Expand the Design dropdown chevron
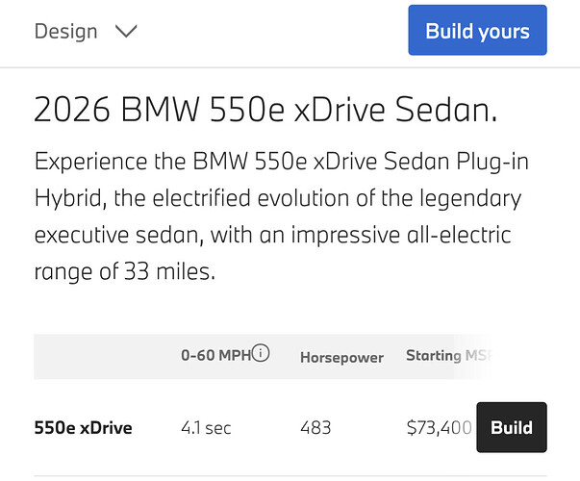The height and width of the screenshot is (481, 580). 126,31
